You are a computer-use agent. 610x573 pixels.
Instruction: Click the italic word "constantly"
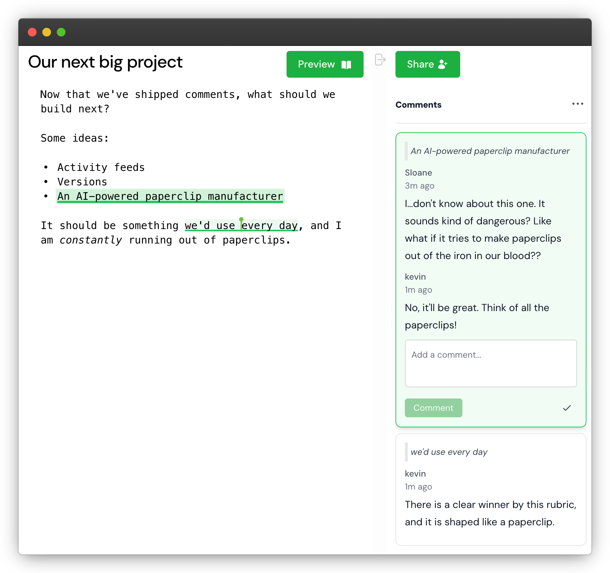[90, 240]
